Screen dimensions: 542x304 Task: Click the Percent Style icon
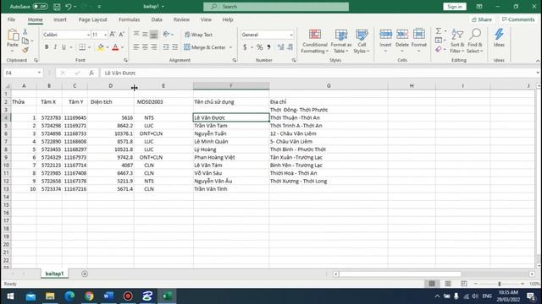tap(260, 47)
